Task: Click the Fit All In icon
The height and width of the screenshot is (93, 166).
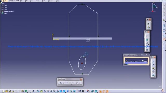Action: click(x=41, y=91)
